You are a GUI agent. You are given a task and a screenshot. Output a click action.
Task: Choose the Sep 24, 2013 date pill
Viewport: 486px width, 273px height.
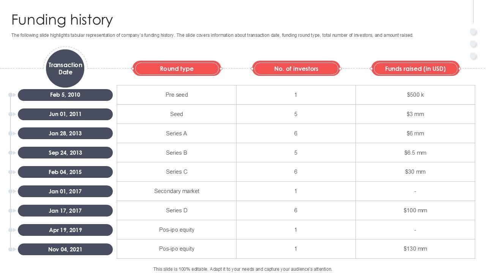pos(65,153)
